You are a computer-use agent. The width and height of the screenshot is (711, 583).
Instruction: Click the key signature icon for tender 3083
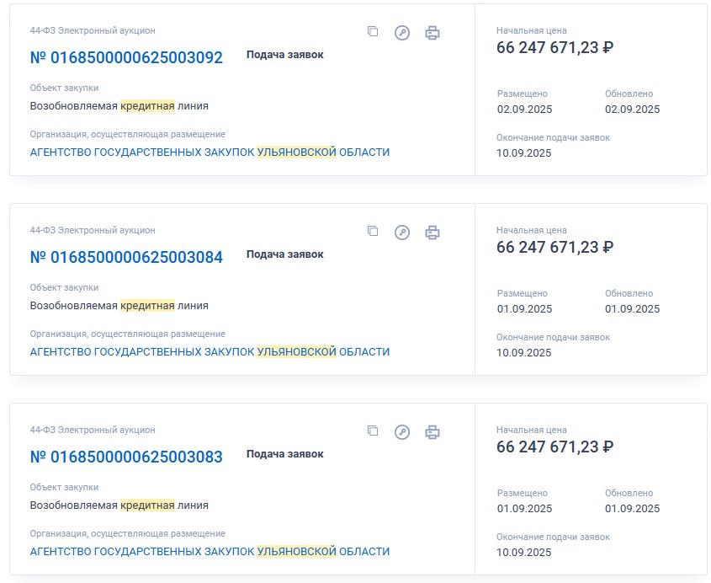(x=402, y=431)
